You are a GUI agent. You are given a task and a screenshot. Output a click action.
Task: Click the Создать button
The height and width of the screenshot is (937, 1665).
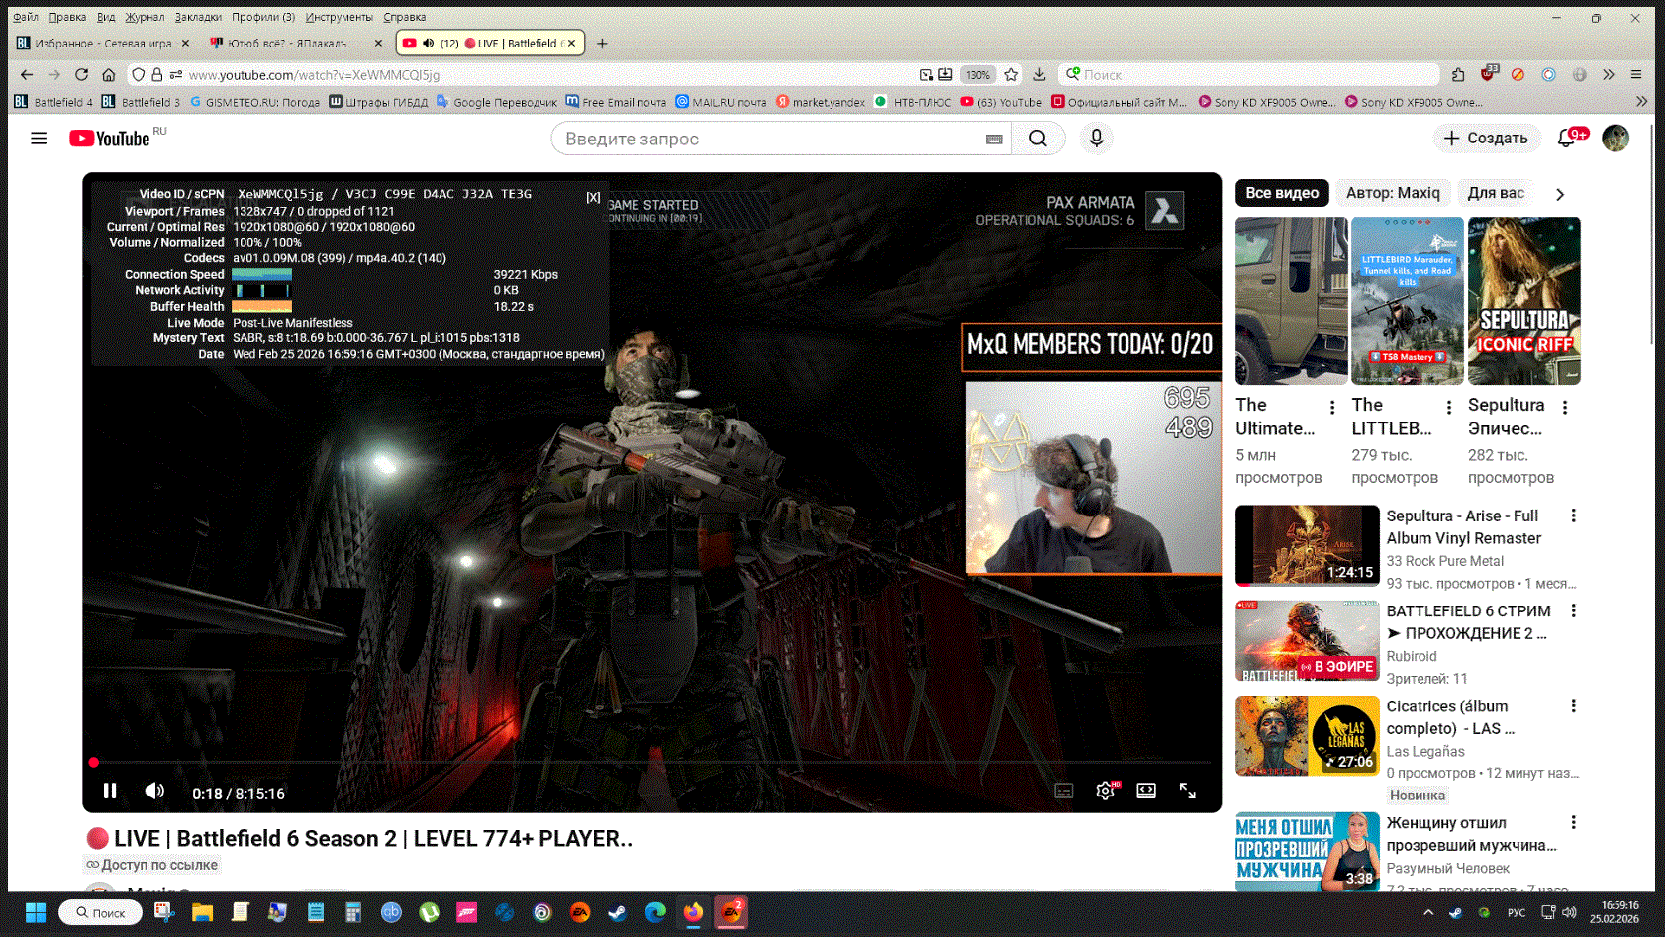point(1486,139)
